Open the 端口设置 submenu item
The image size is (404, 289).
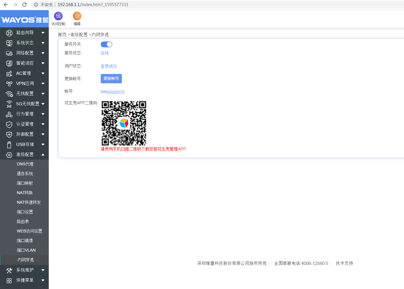(x=24, y=212)
